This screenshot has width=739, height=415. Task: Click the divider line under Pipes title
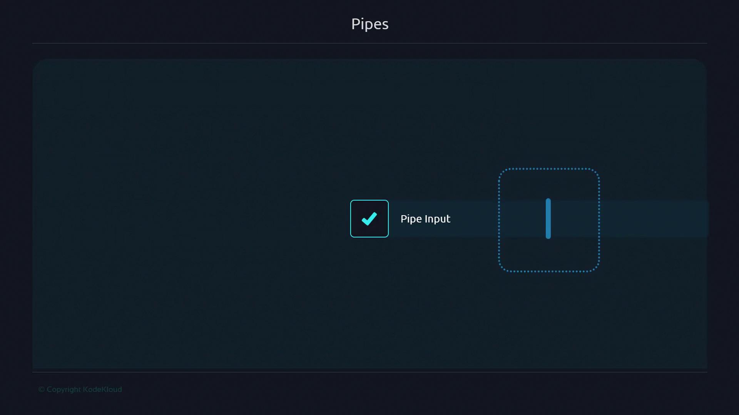click(369, 43)
